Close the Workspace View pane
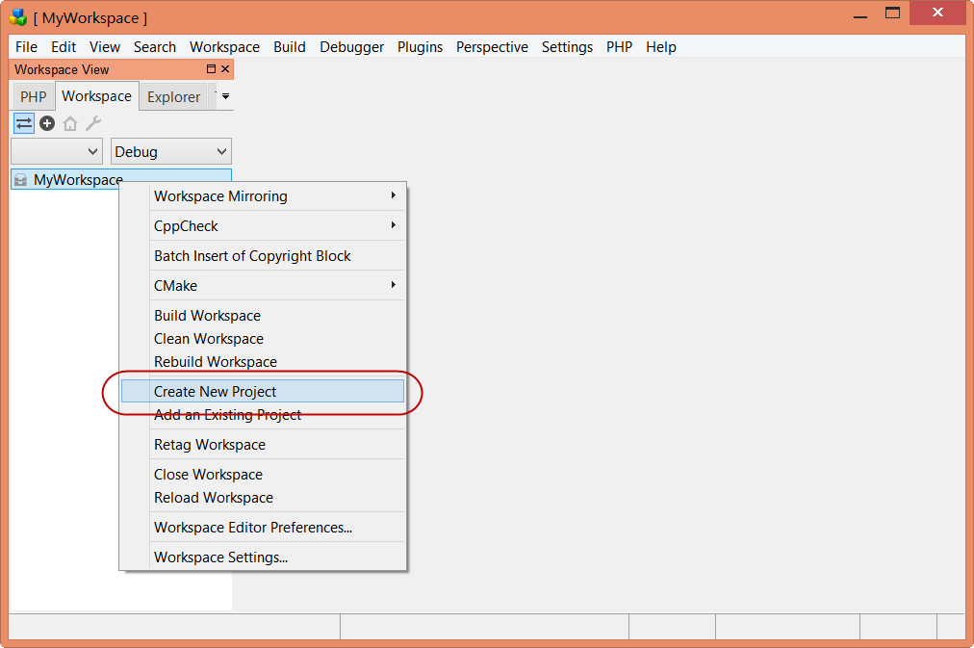Viewport: 974px width, 648px height. 225,69
